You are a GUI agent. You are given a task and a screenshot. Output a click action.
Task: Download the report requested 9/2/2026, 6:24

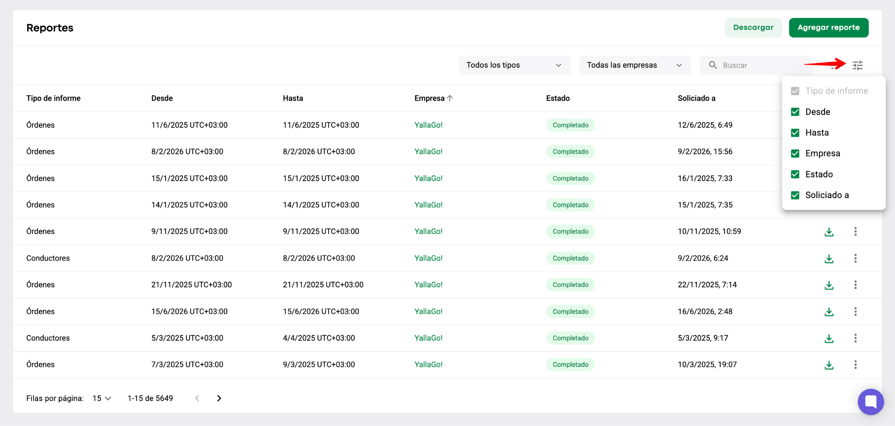pyautogui.click(x=829, y=258)
